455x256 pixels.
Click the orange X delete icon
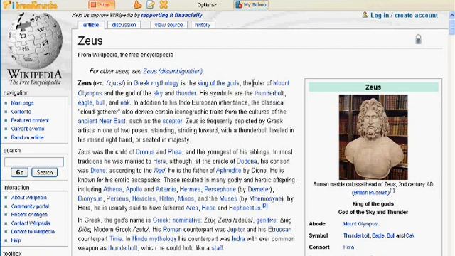[164, 5]
